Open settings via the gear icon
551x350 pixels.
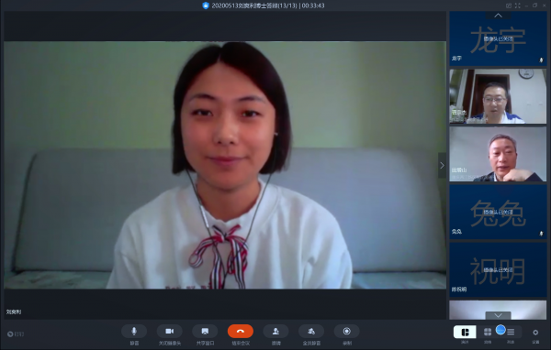pos(535,332)
